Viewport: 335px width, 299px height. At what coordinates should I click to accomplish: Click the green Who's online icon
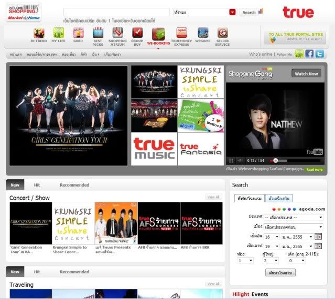point(299,54)
